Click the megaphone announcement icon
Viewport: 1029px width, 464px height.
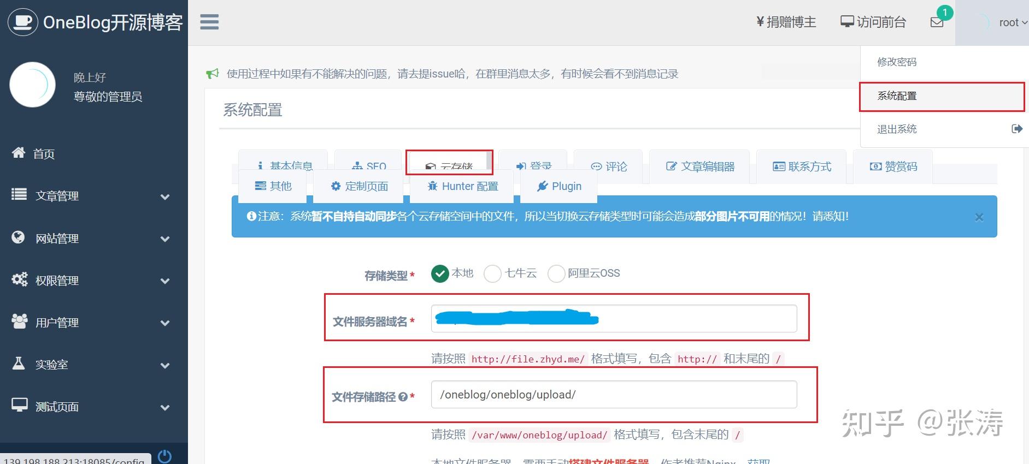pos(212,74)
